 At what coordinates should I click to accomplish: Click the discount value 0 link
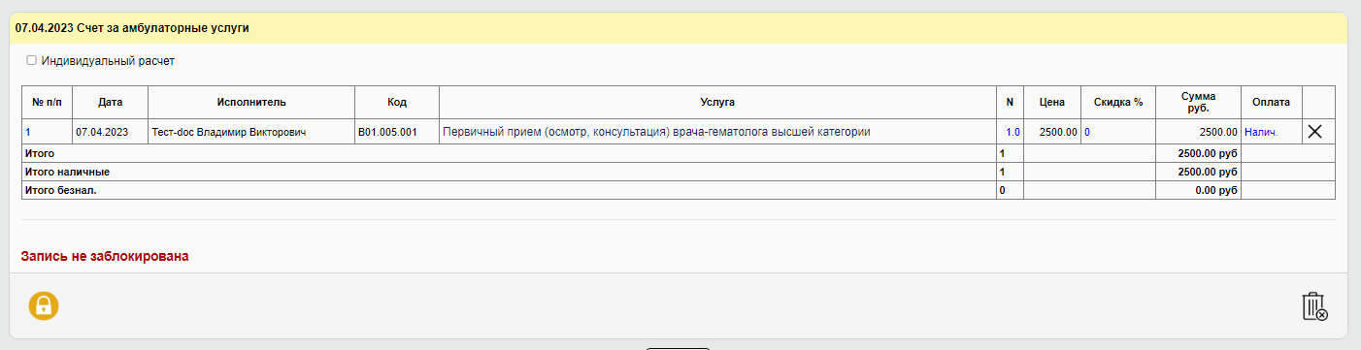pyautogui.click(x=1087, y=132)
